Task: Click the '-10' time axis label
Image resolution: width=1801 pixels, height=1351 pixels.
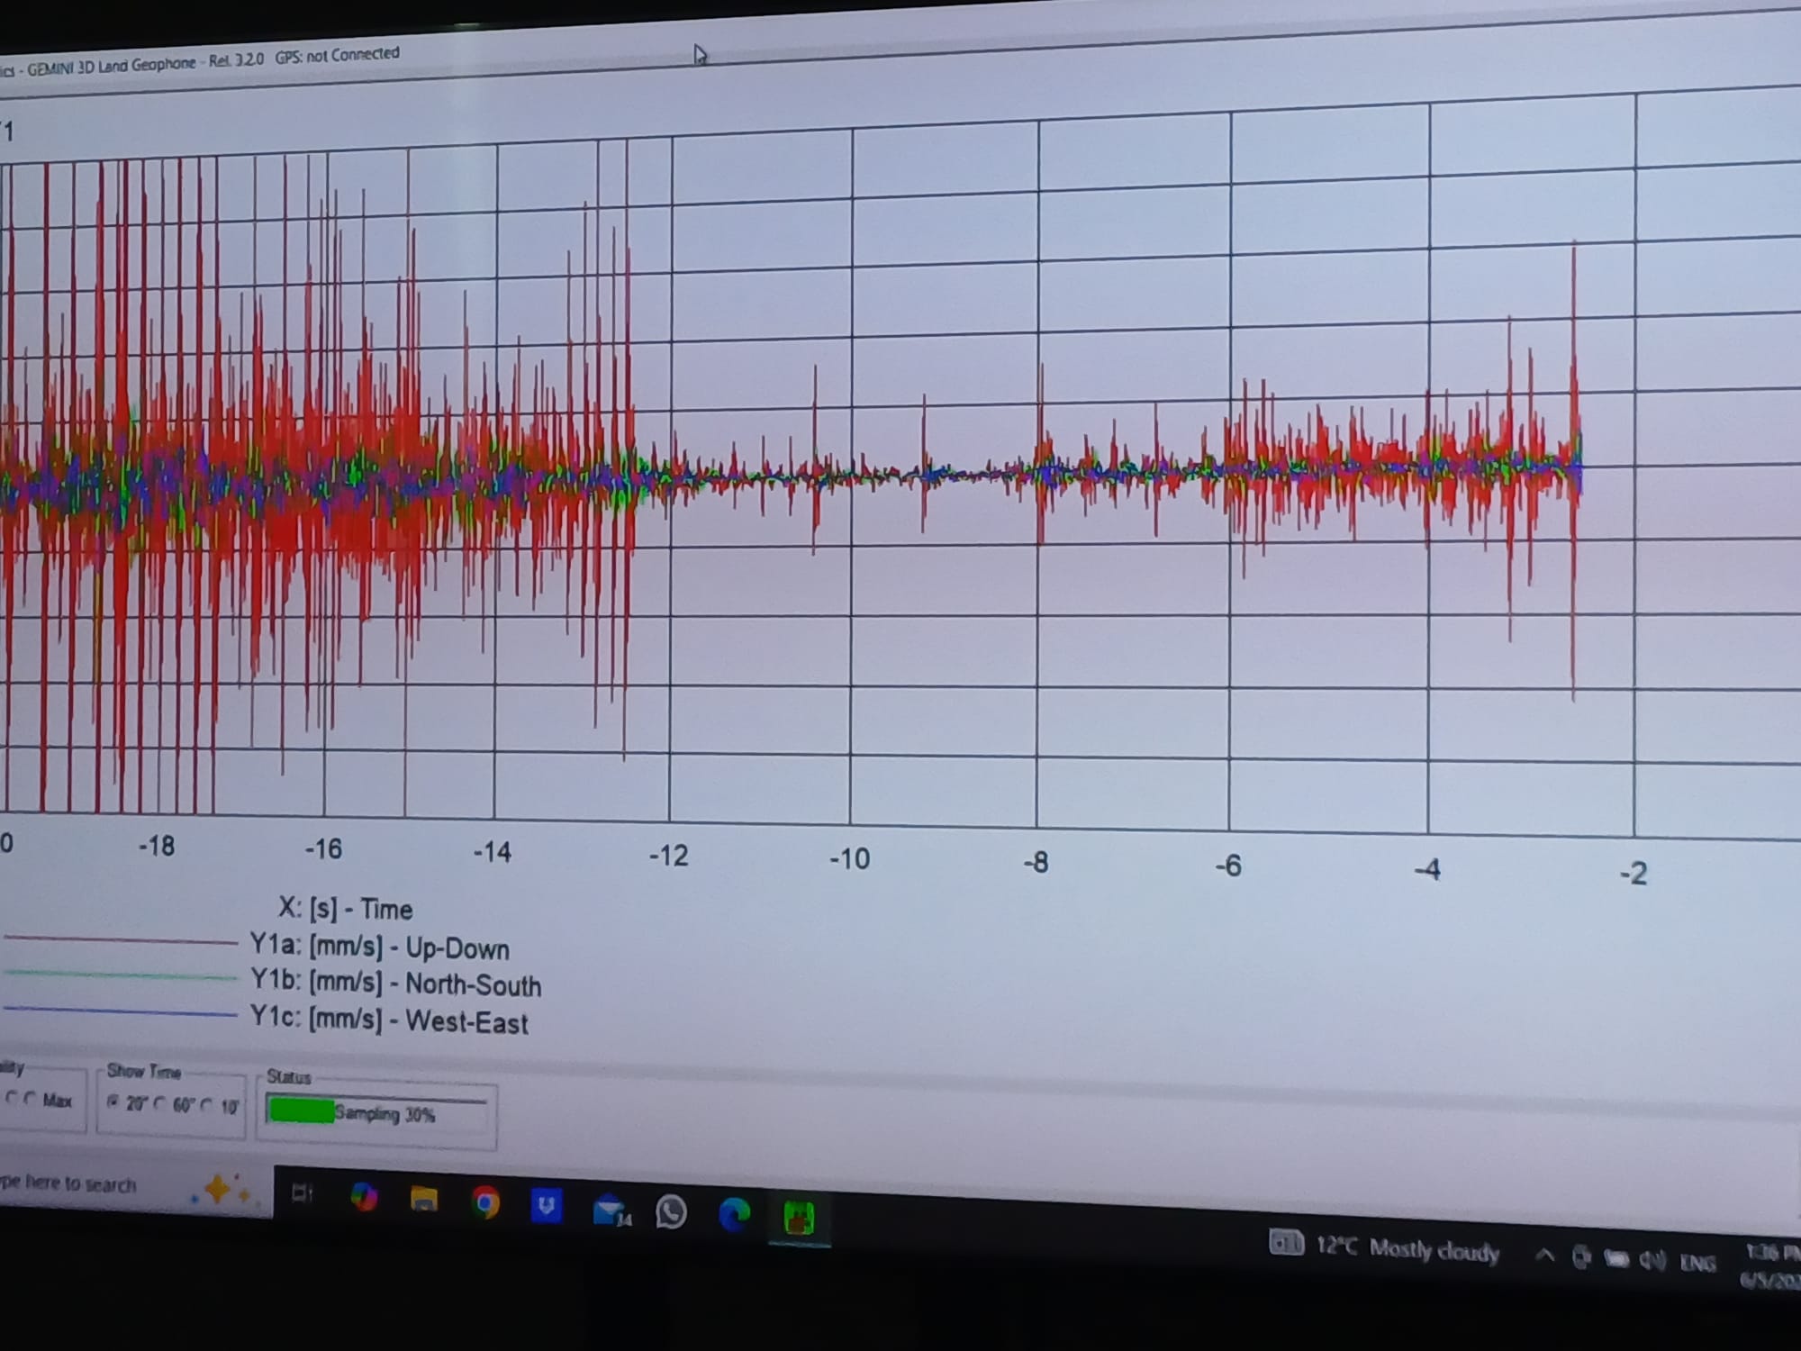Action: coord(849,858)
